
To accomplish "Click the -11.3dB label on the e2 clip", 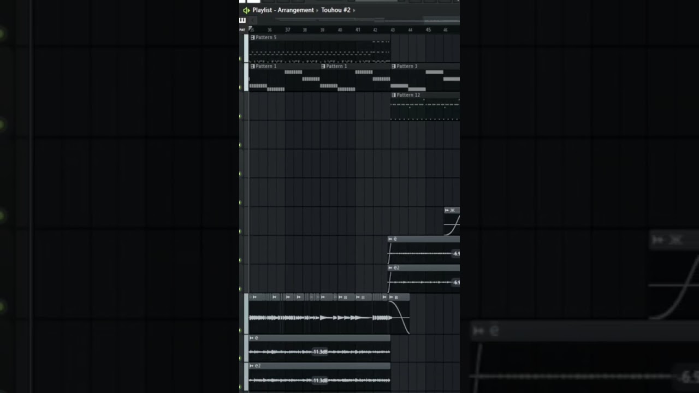I will (x=320, y=380).
